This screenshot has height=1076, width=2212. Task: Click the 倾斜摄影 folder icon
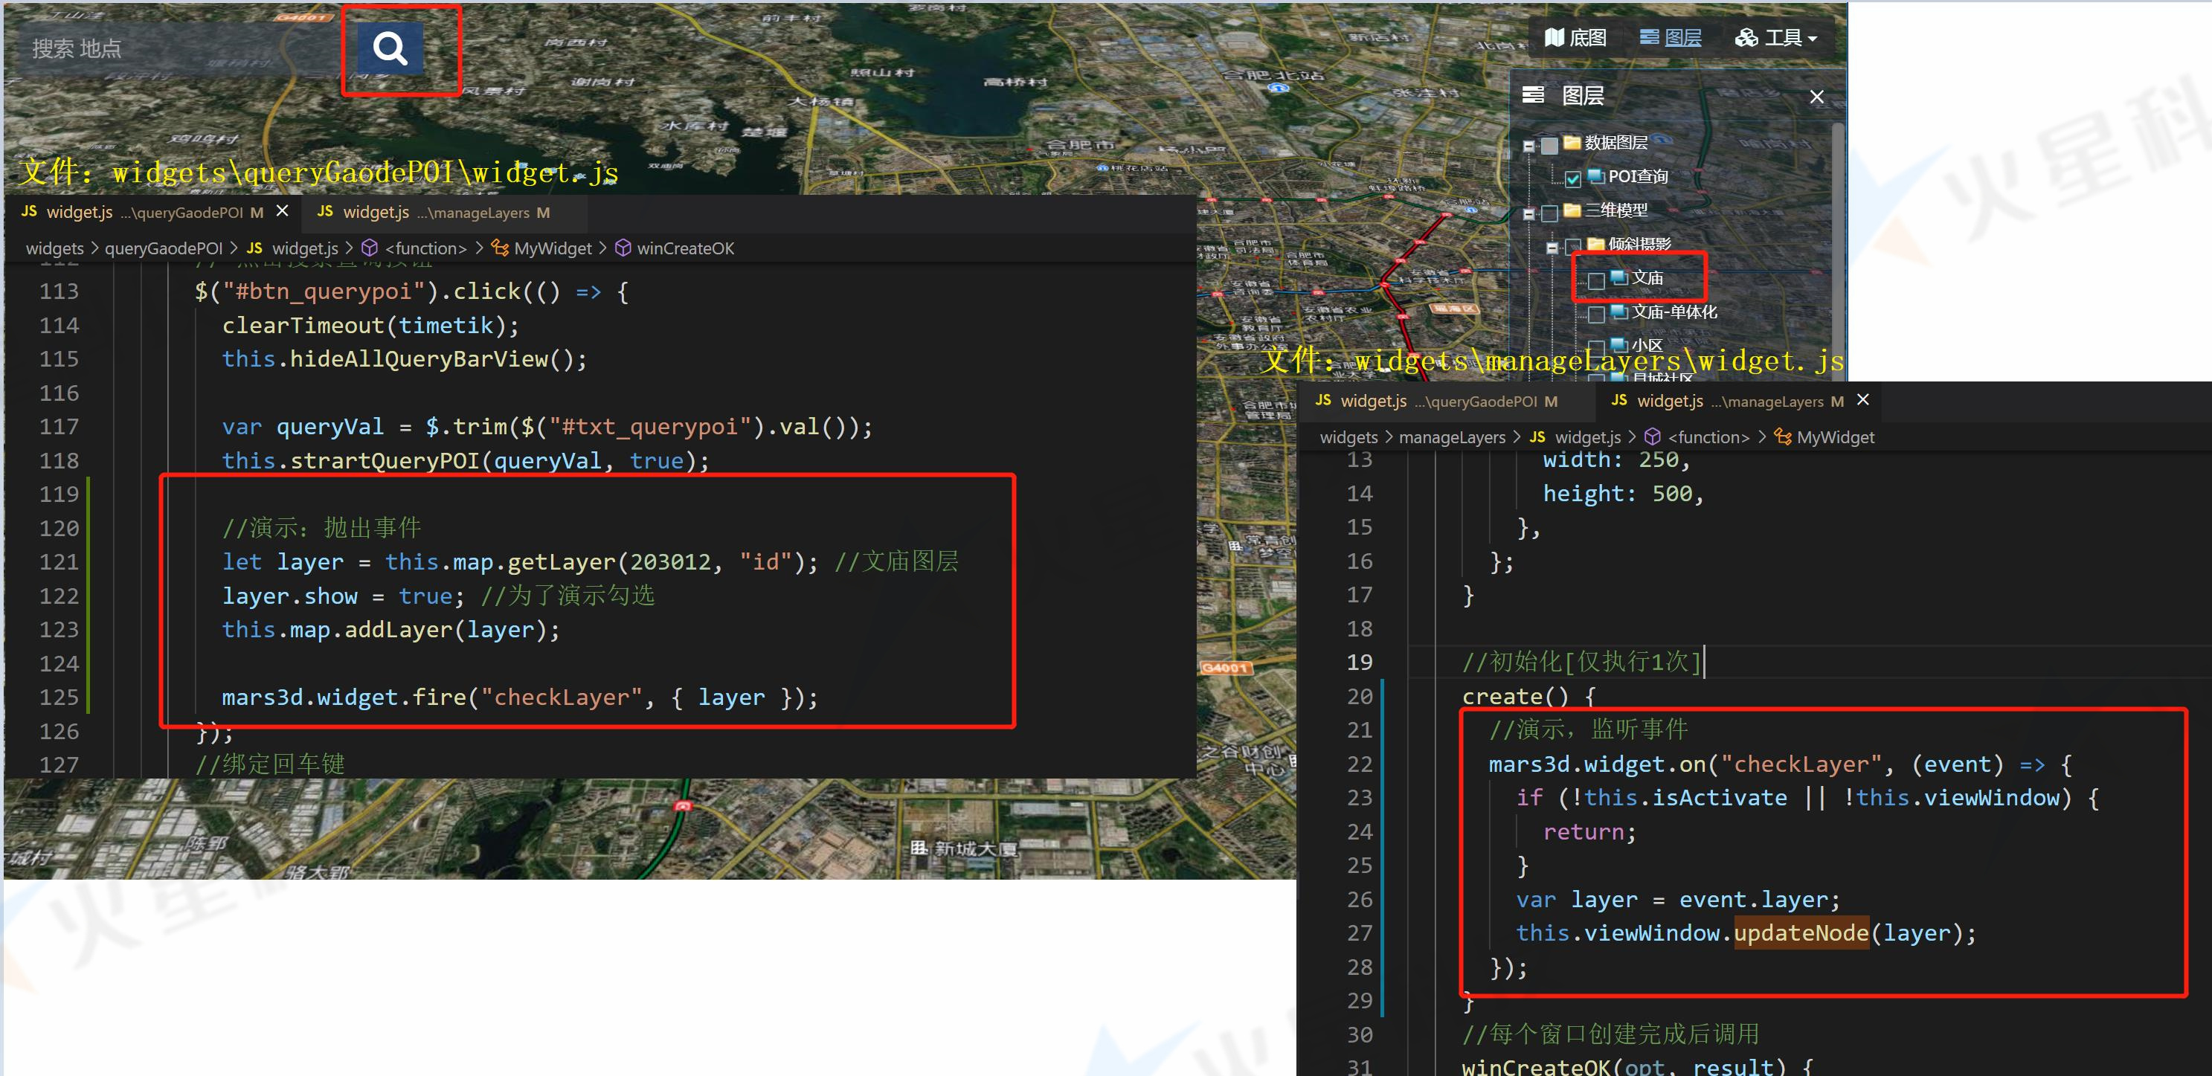point(1596,243)
